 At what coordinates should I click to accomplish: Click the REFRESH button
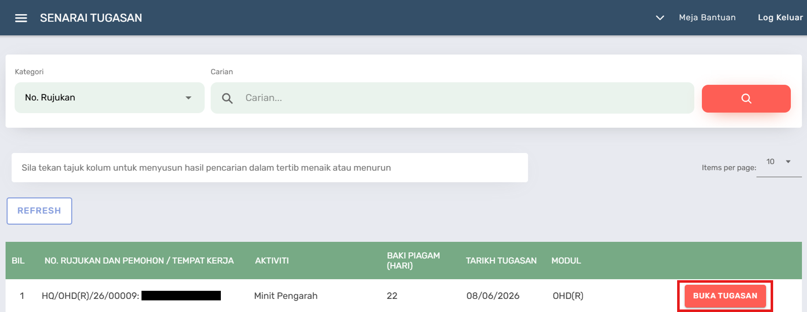click(39, 211)
